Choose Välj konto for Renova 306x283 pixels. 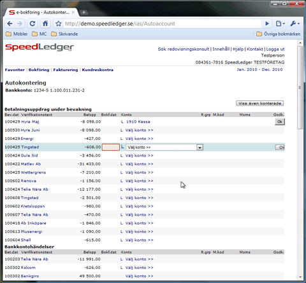coord(139,181)
